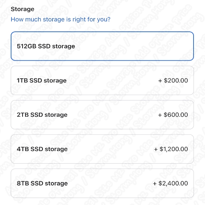
Task: Click the Storage section heading
Action: 23,9
